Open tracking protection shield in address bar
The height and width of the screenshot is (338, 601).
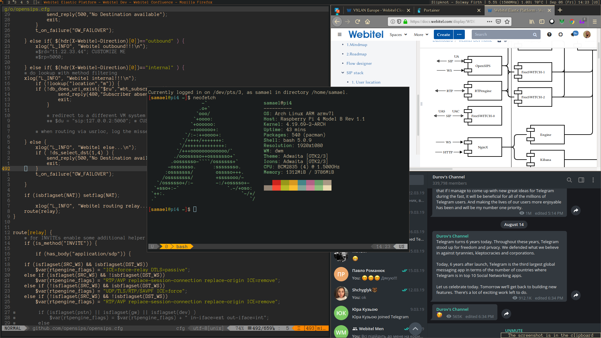[399, 22]
